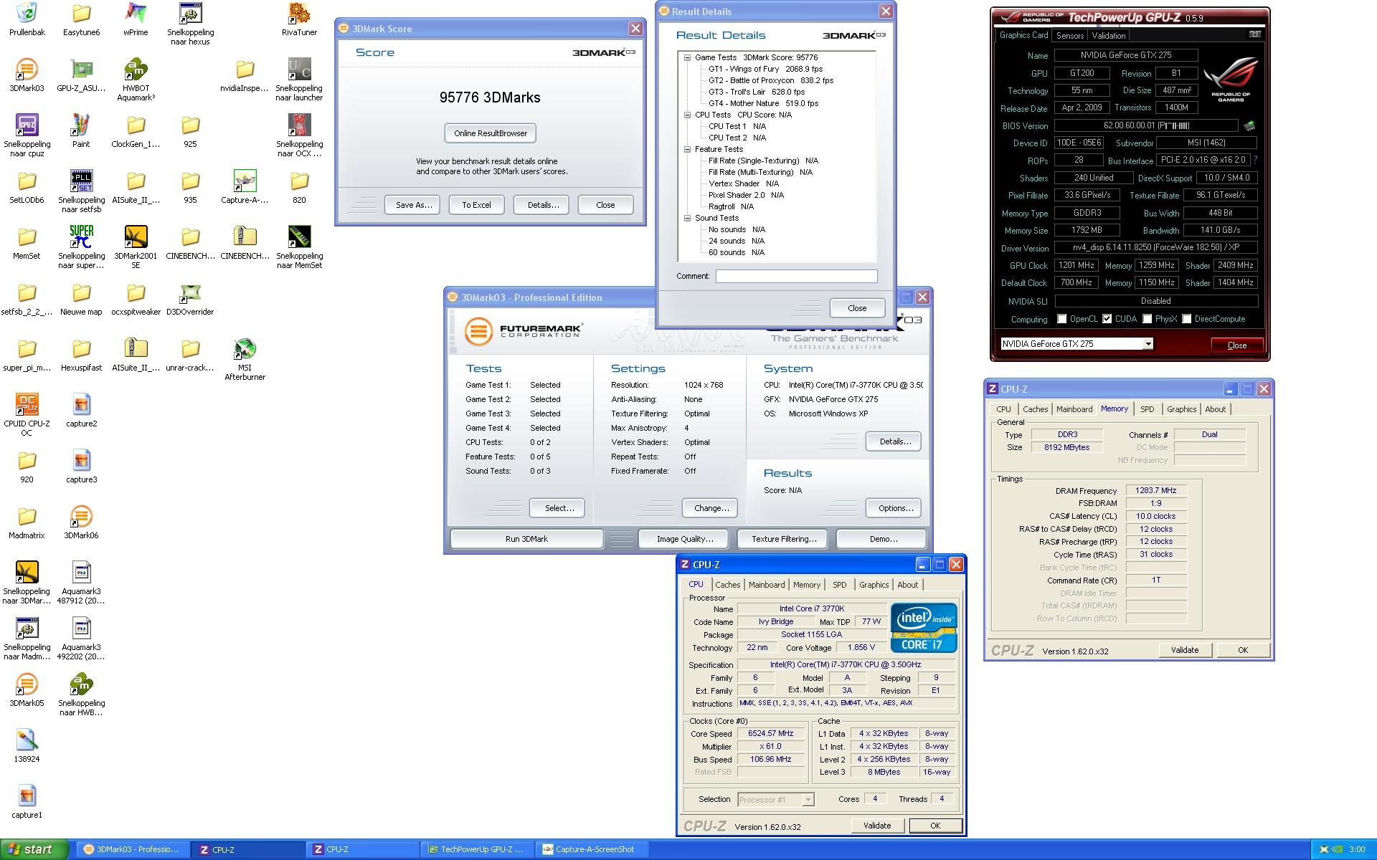Click GPU-Z BIOS save chip icon
The height and width of the screenshot is (860, 1377).
point(1249,126)
